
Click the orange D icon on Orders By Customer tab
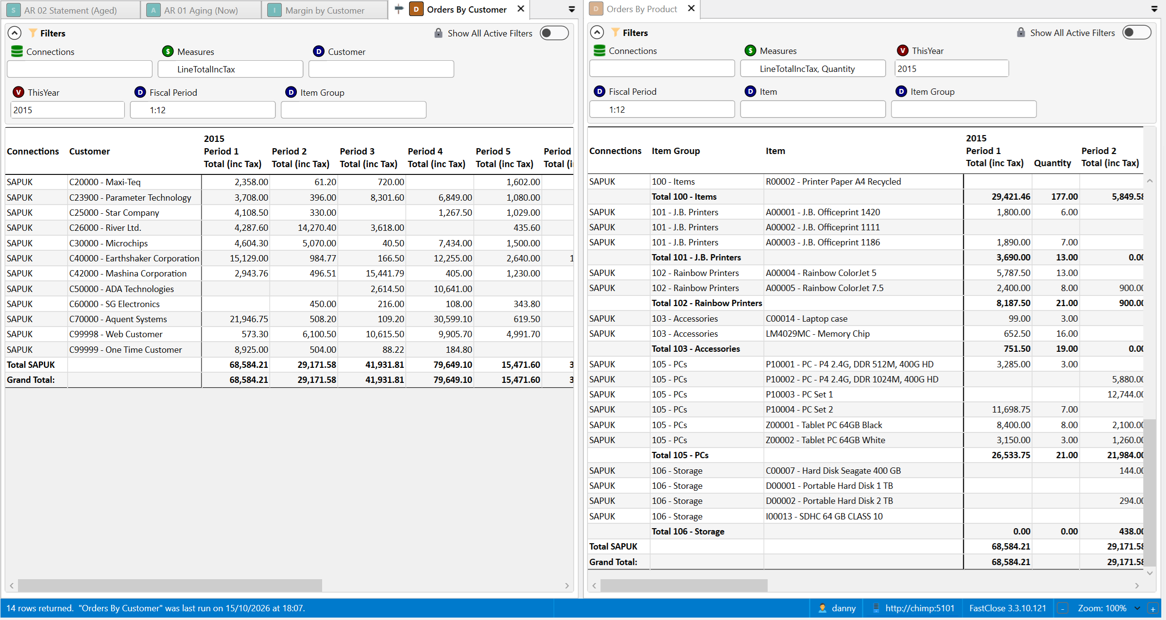(416, 9)
